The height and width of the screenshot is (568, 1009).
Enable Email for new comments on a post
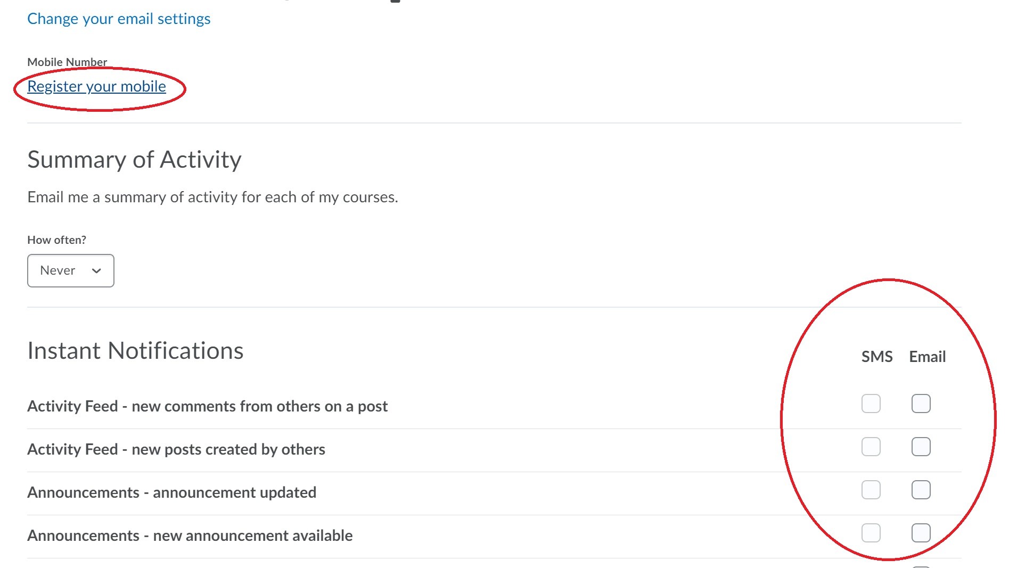tap(921, 404)
